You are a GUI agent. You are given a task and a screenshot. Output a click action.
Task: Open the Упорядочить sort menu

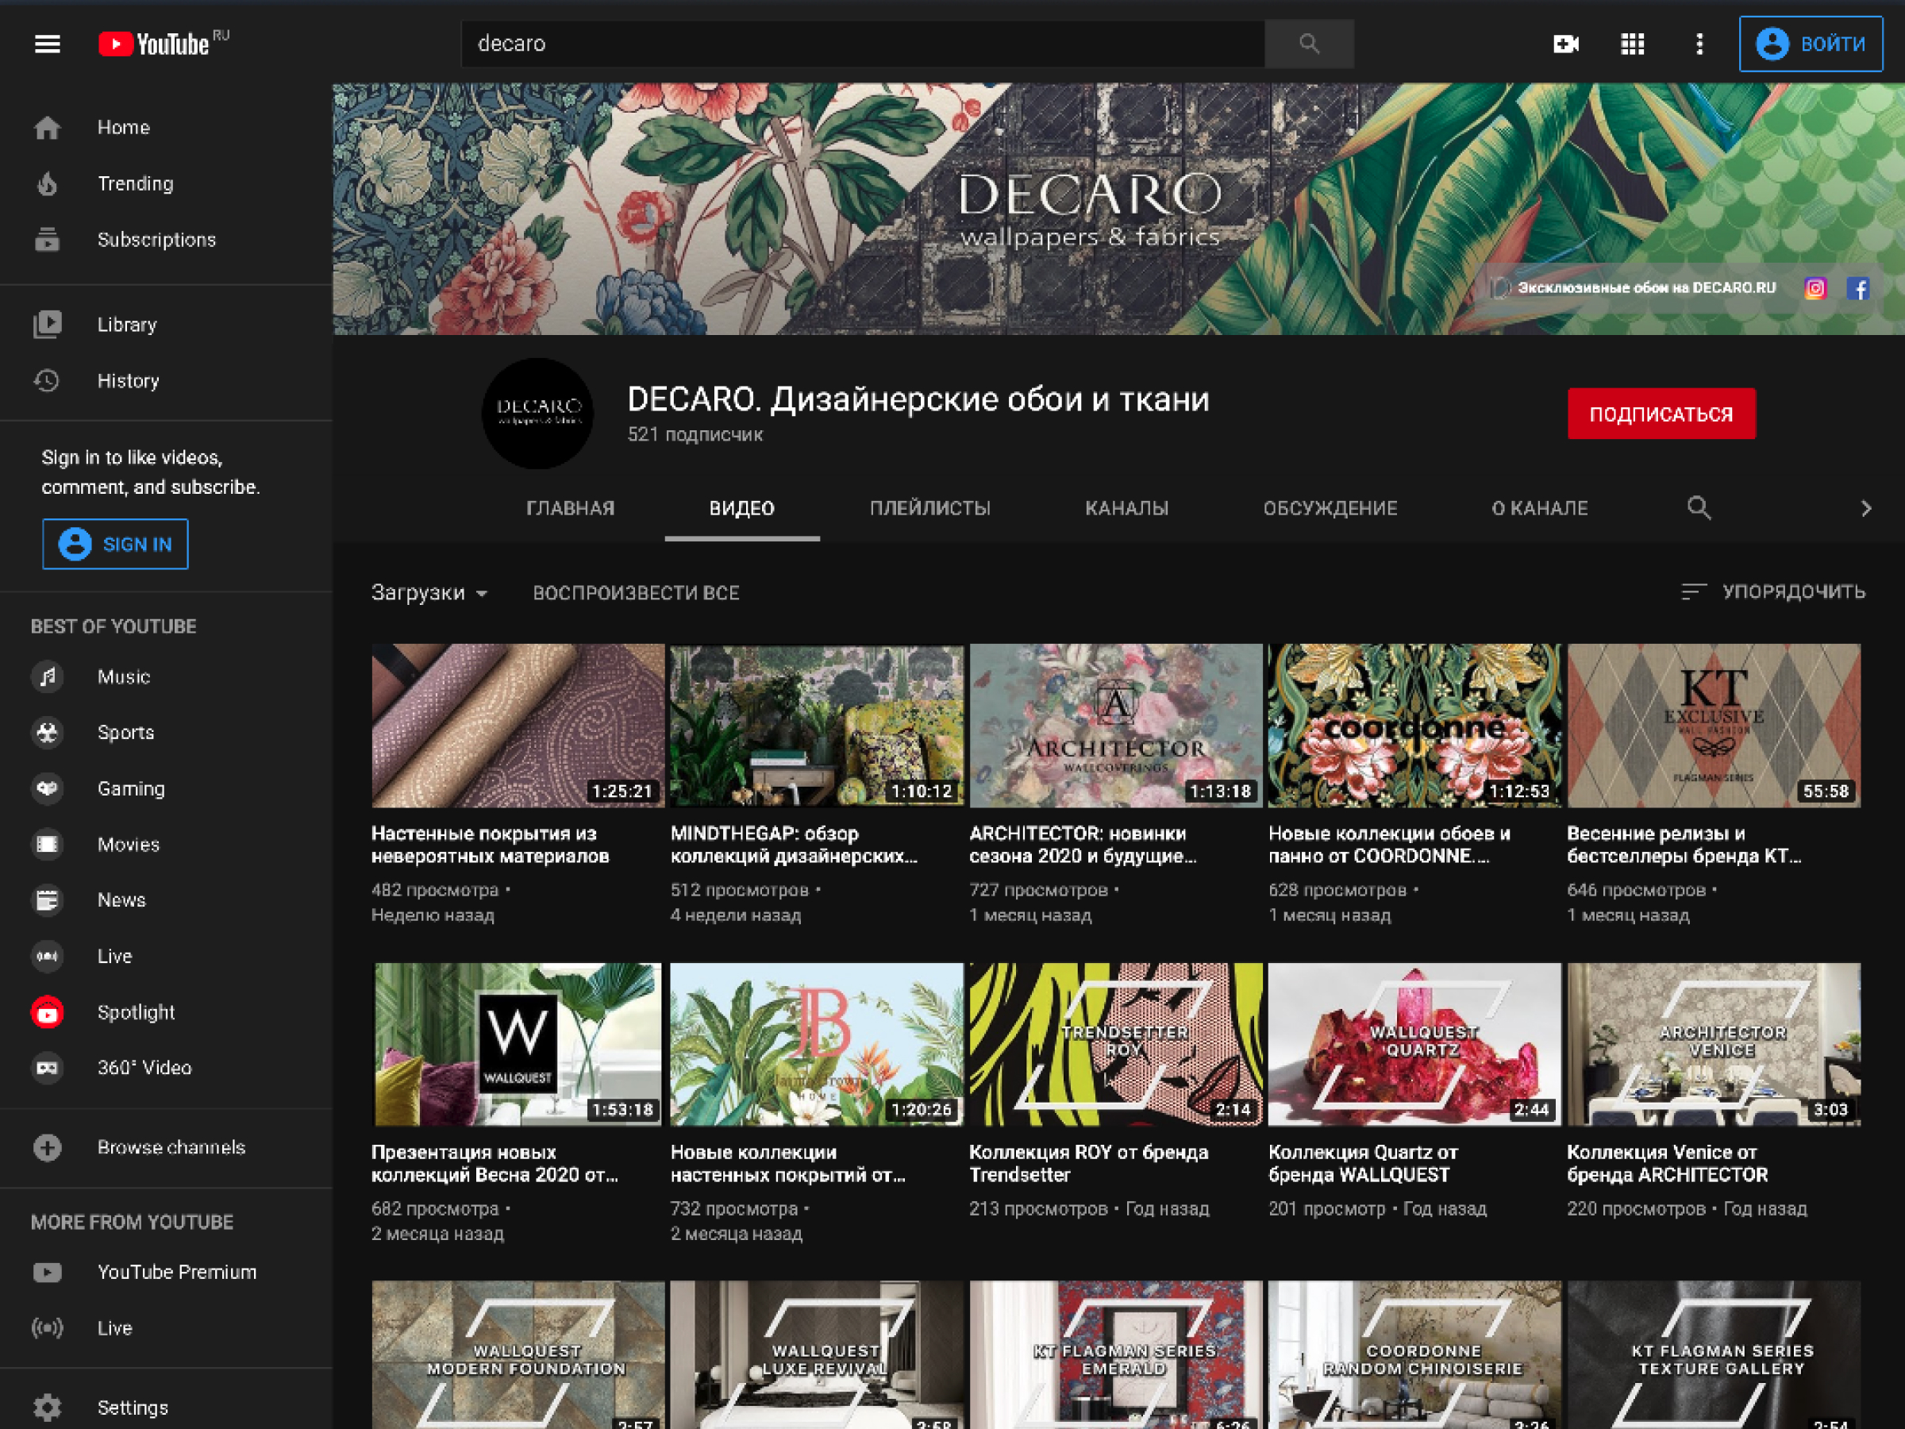click(1773, 591)
